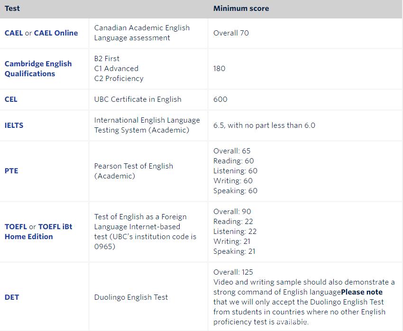This screenshot has height=331, width=403.
Task: Visit the PTE test link
Action: coord(11,171)
